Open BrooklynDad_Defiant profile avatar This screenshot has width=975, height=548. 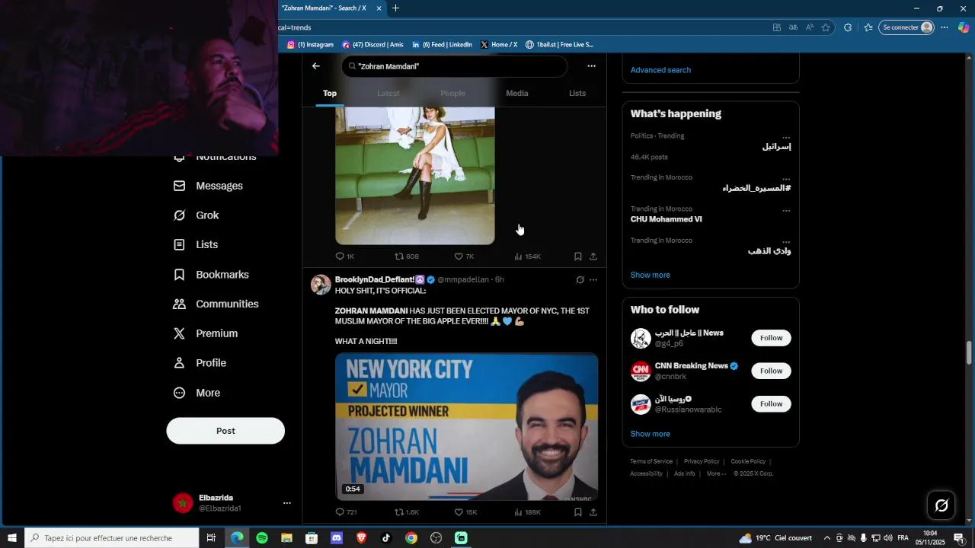click(321, 285)
